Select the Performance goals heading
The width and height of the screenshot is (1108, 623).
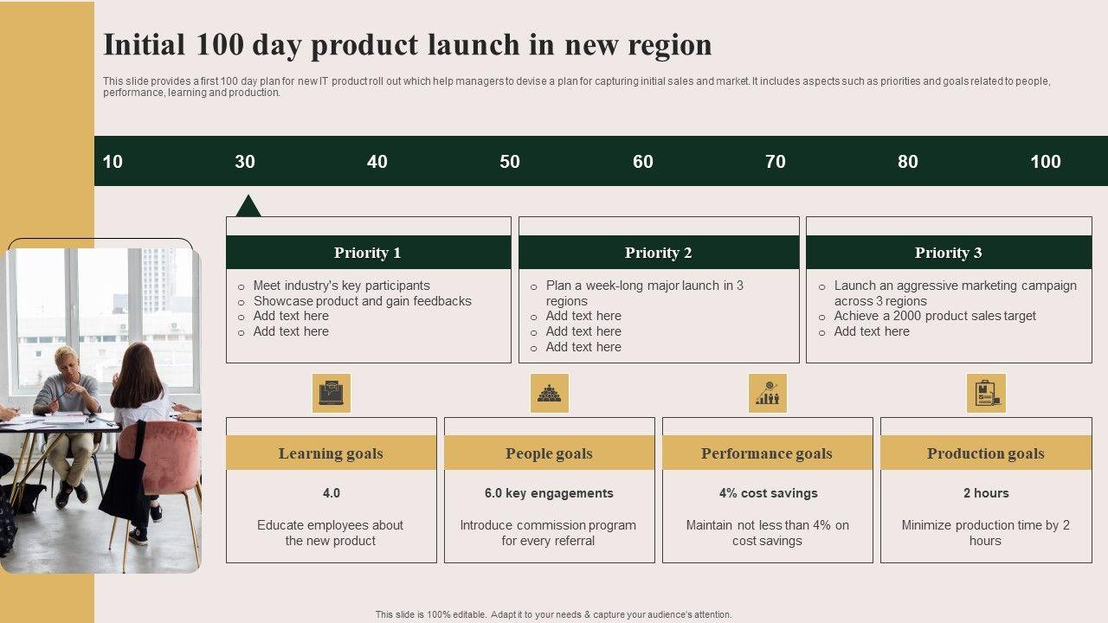[x=767, y=453]
